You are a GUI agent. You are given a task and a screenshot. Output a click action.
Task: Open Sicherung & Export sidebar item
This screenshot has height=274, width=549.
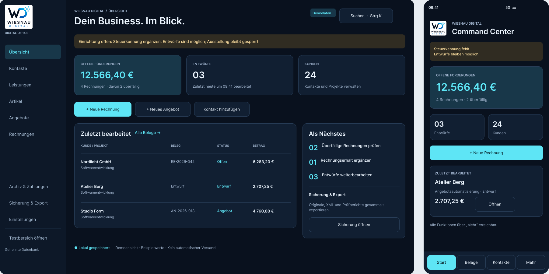33,203
